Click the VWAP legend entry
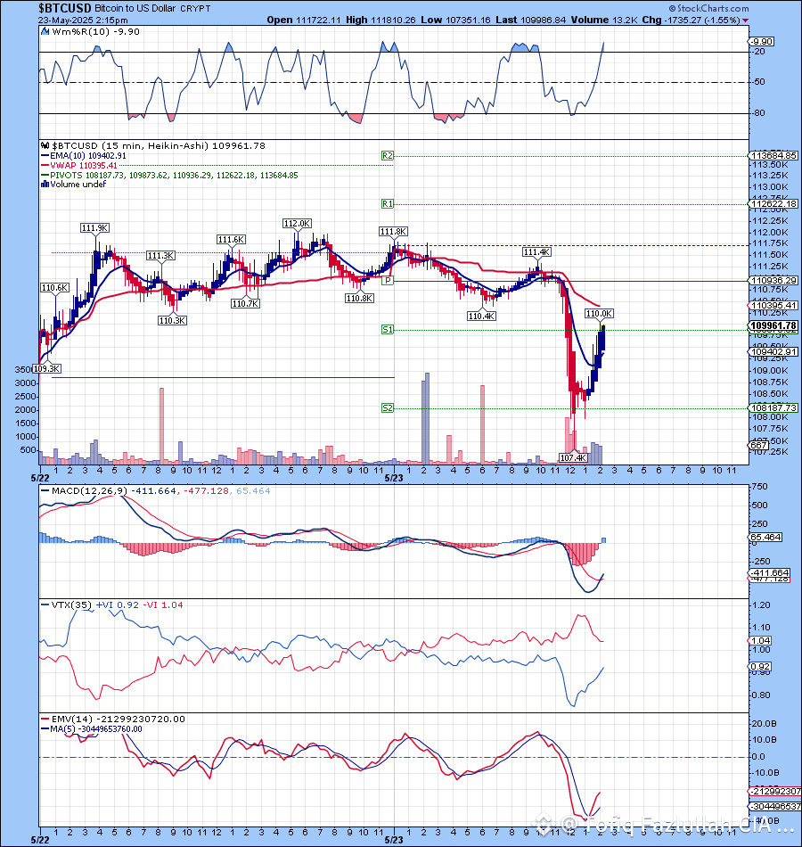Screen dimensions: 802x847 coord(79,165)
